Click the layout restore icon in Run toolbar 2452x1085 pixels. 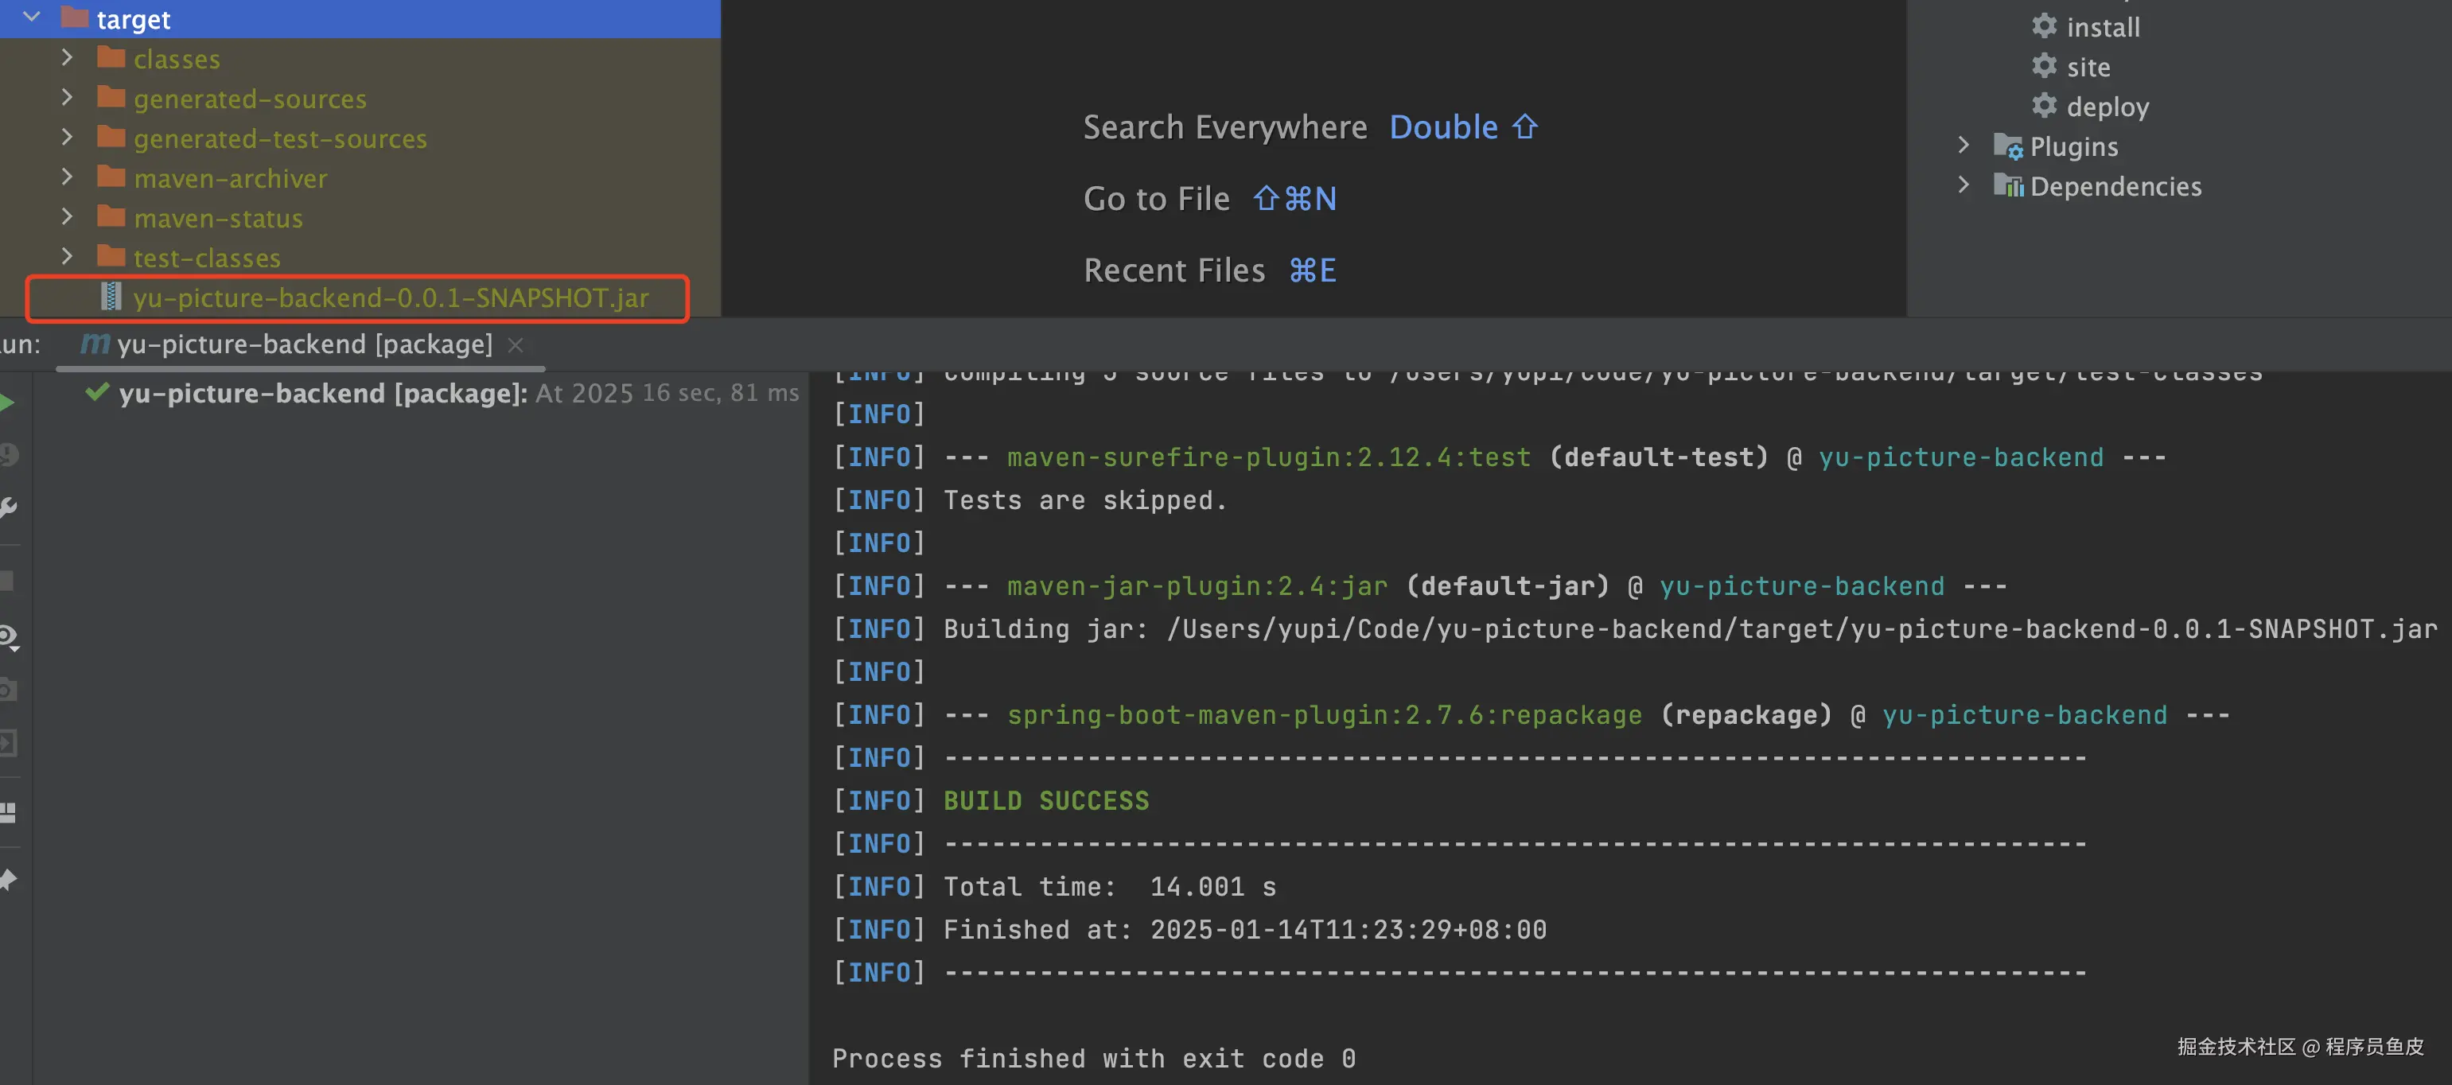(x=8, y=812)
